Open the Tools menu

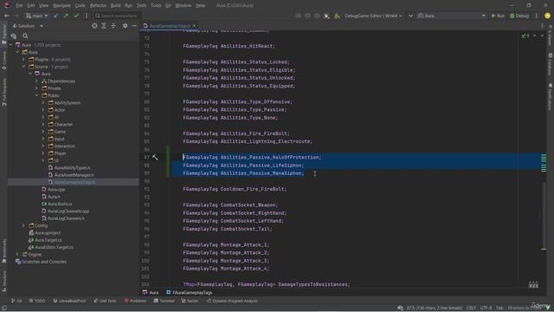pyautogui.click(x=156, y=6)
